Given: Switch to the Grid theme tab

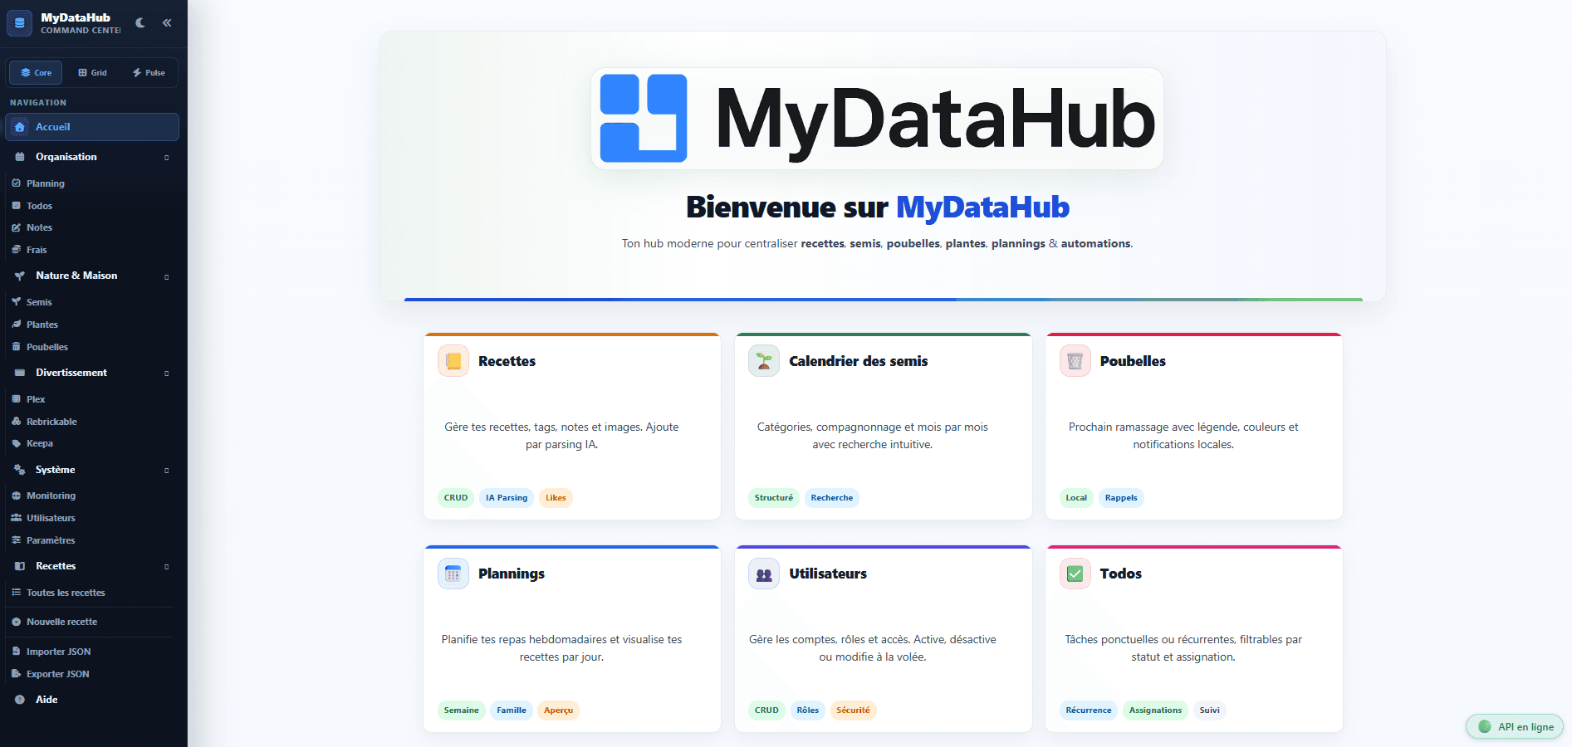Looking at the screenshot, I should 92,73.
